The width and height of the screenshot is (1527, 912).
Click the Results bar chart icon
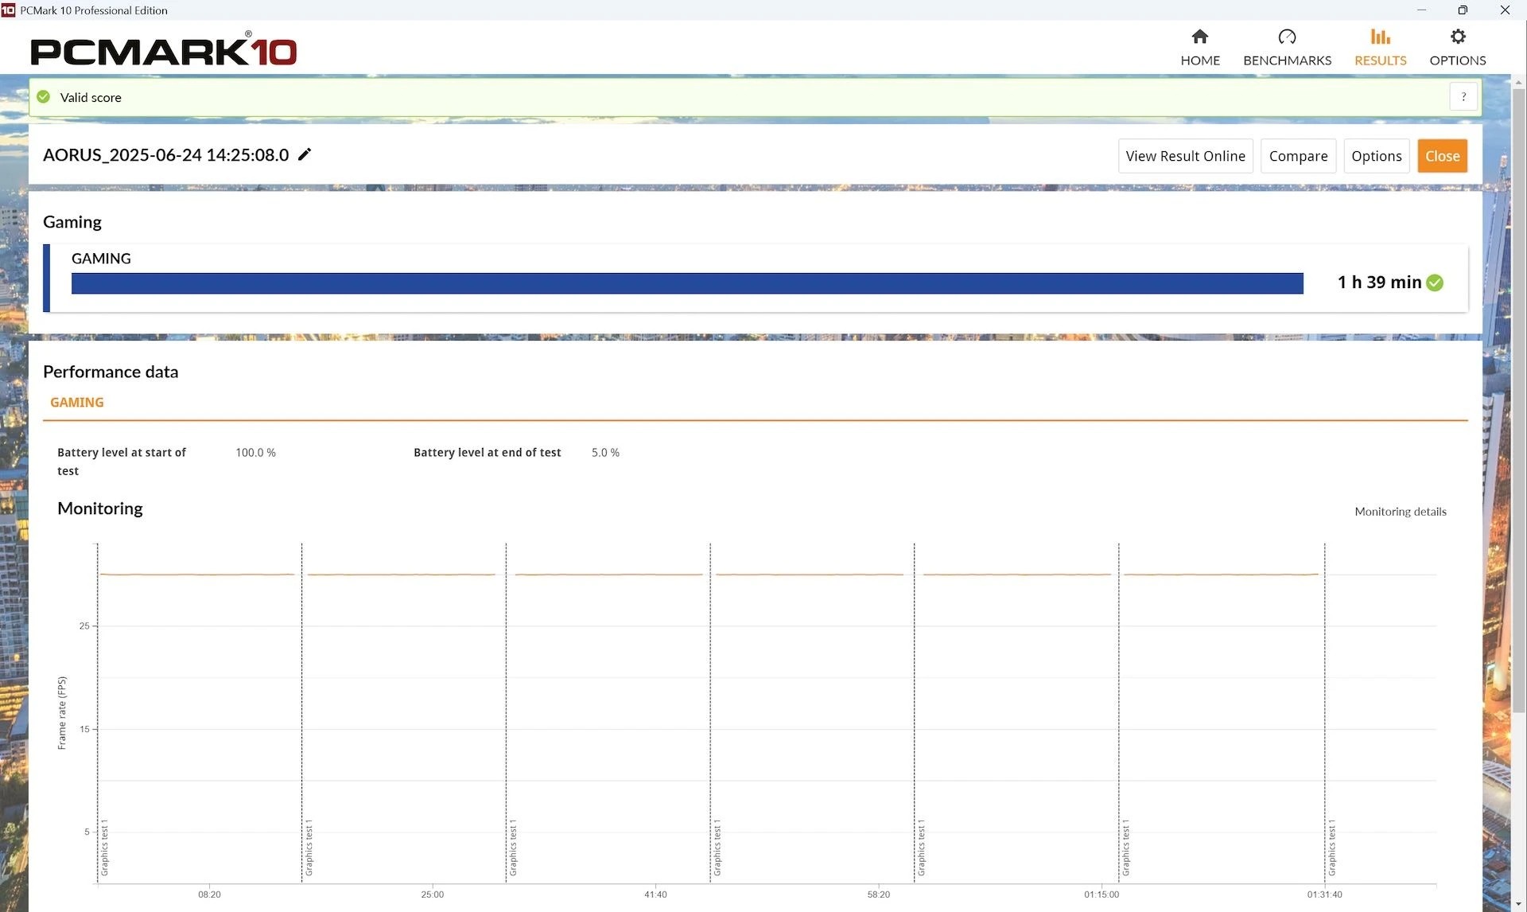[1380, 37]
